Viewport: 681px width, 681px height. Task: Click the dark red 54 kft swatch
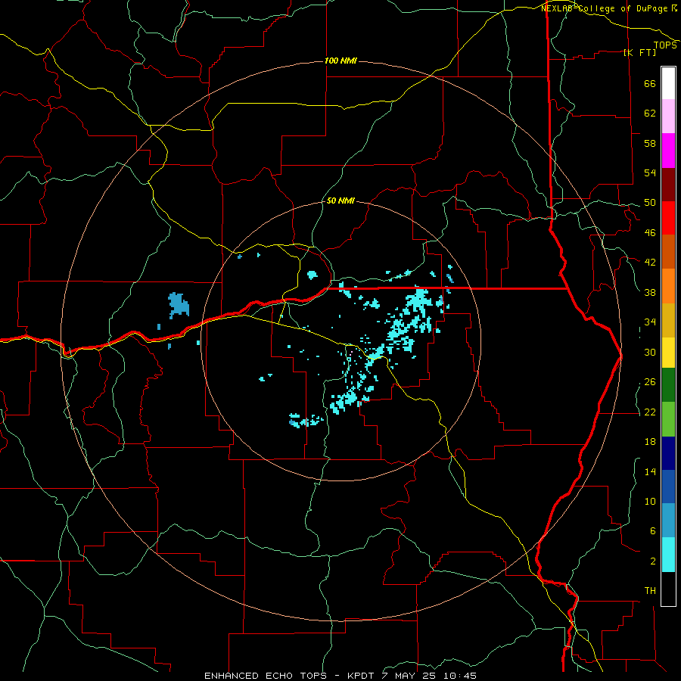[x=668, y=184]
